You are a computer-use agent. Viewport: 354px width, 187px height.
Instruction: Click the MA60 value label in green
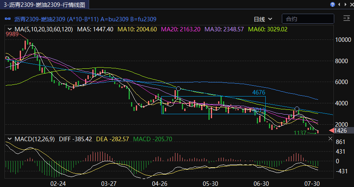(268, 29)
